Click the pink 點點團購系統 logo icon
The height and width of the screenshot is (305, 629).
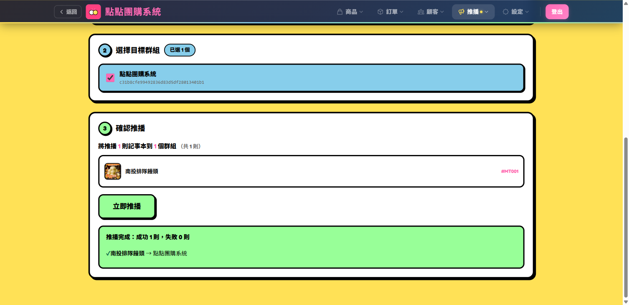point(93,12)
